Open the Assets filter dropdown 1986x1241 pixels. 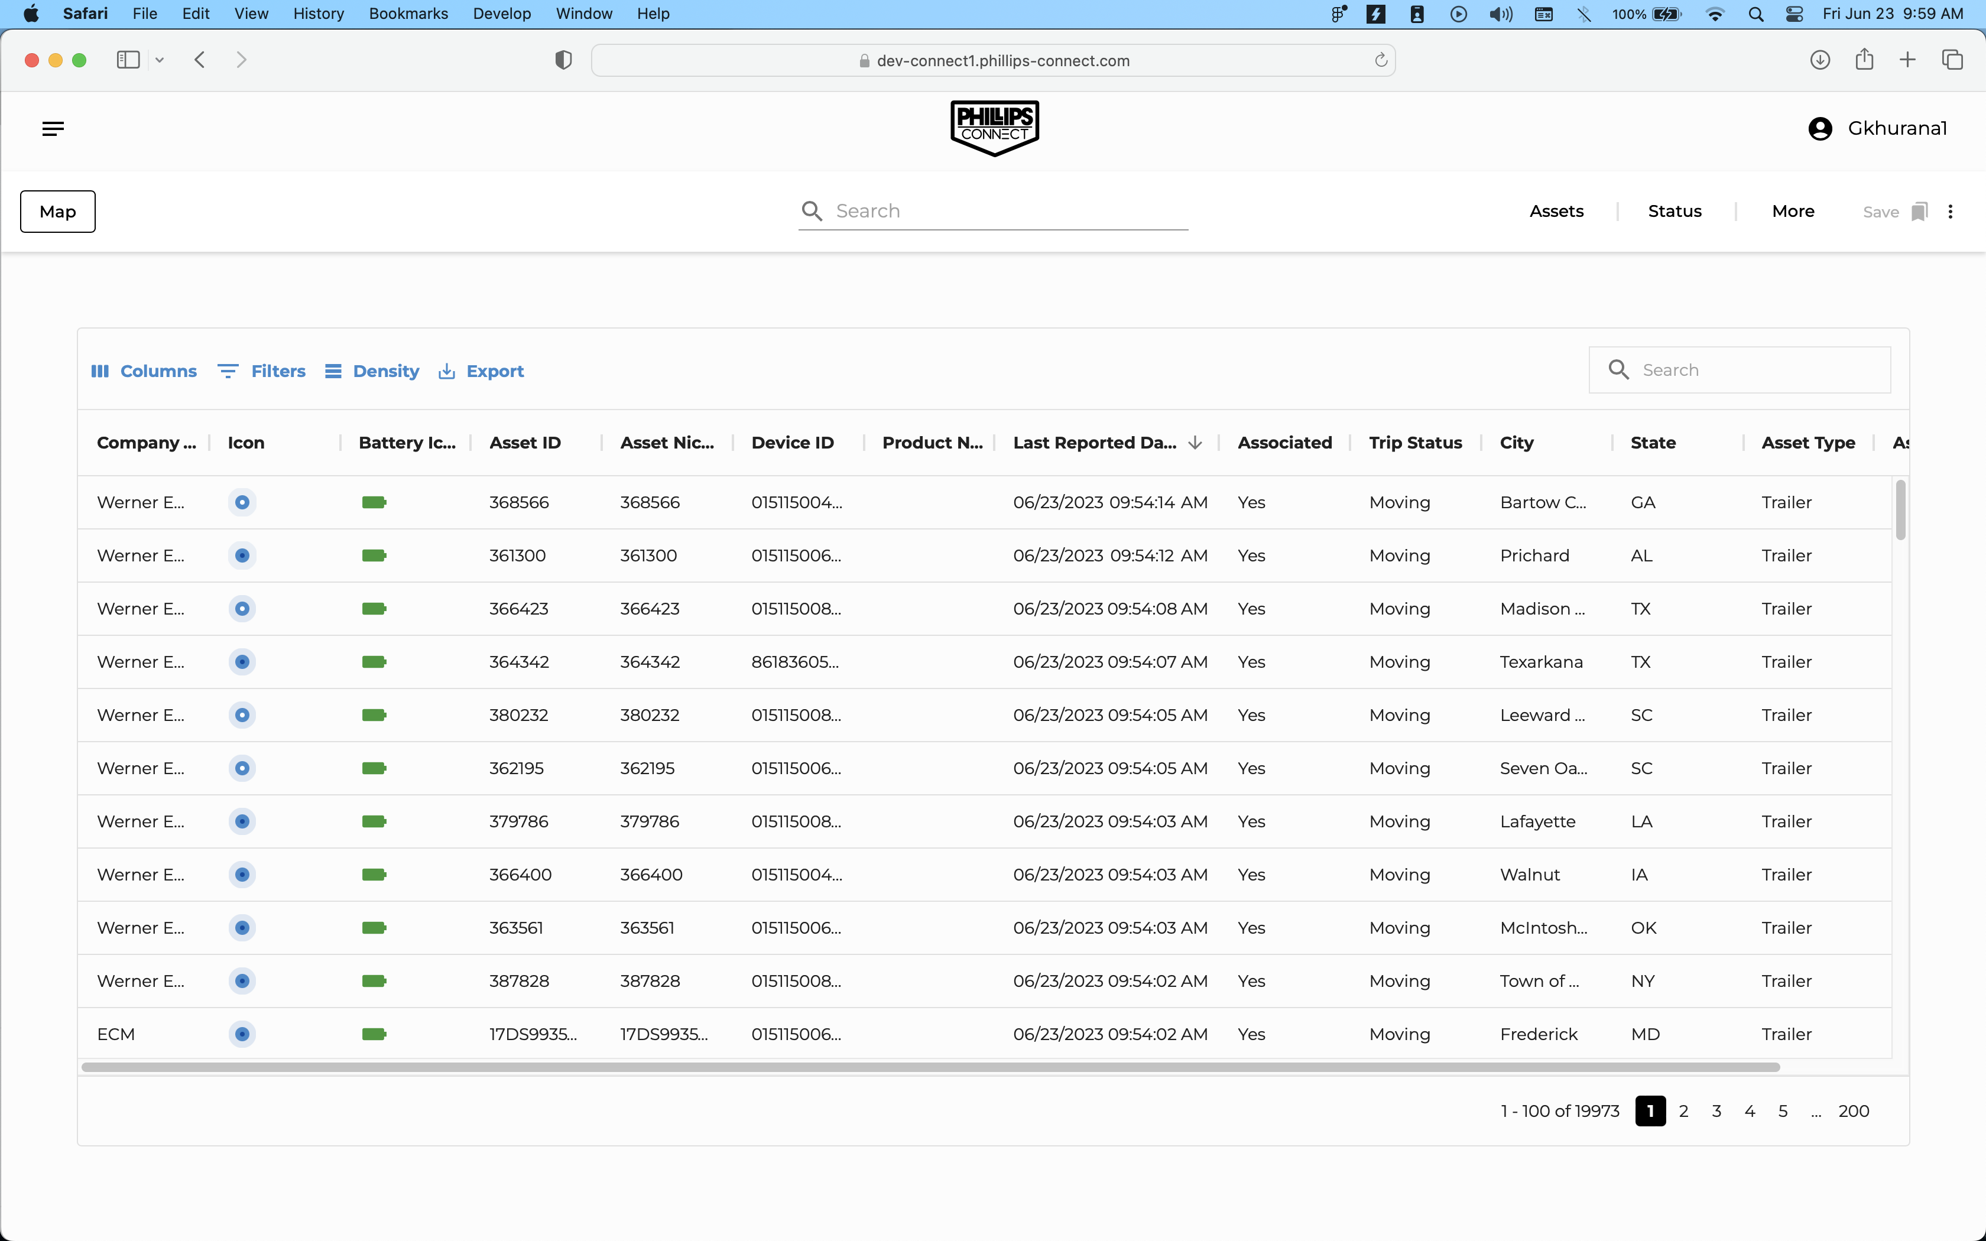click(x=1556, y=212)
